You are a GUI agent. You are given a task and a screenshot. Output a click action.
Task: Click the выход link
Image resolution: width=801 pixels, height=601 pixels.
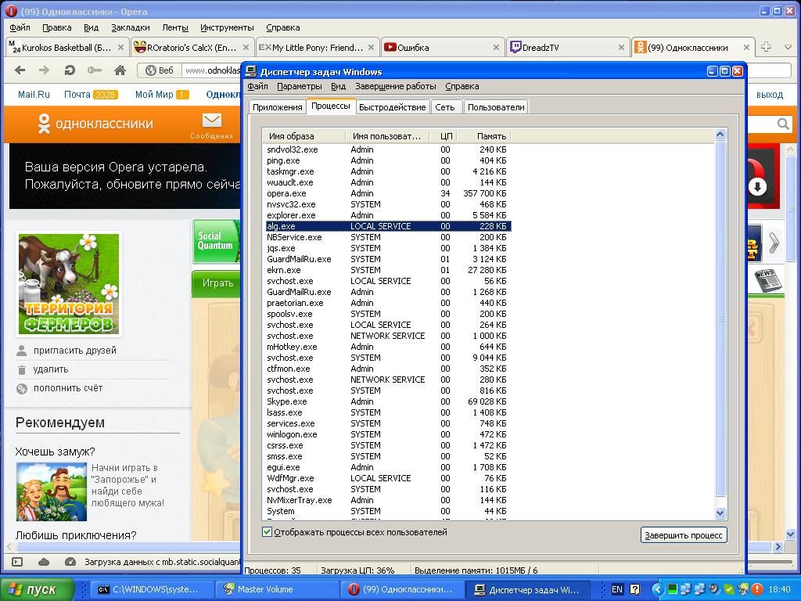tap(770, 95)
